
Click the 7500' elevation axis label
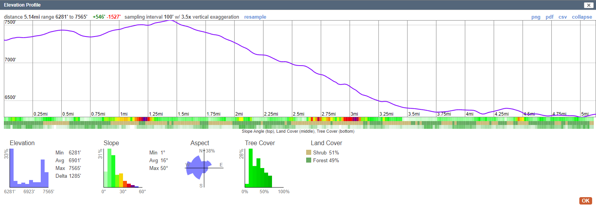10,23
